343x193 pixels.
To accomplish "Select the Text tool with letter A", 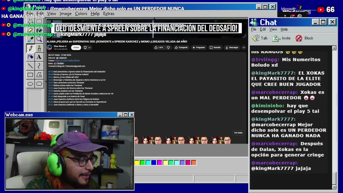I will 39,57.
